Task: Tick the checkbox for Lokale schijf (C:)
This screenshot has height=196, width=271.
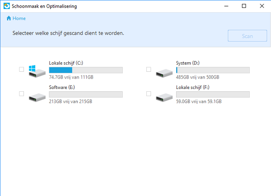Action: 21,70
